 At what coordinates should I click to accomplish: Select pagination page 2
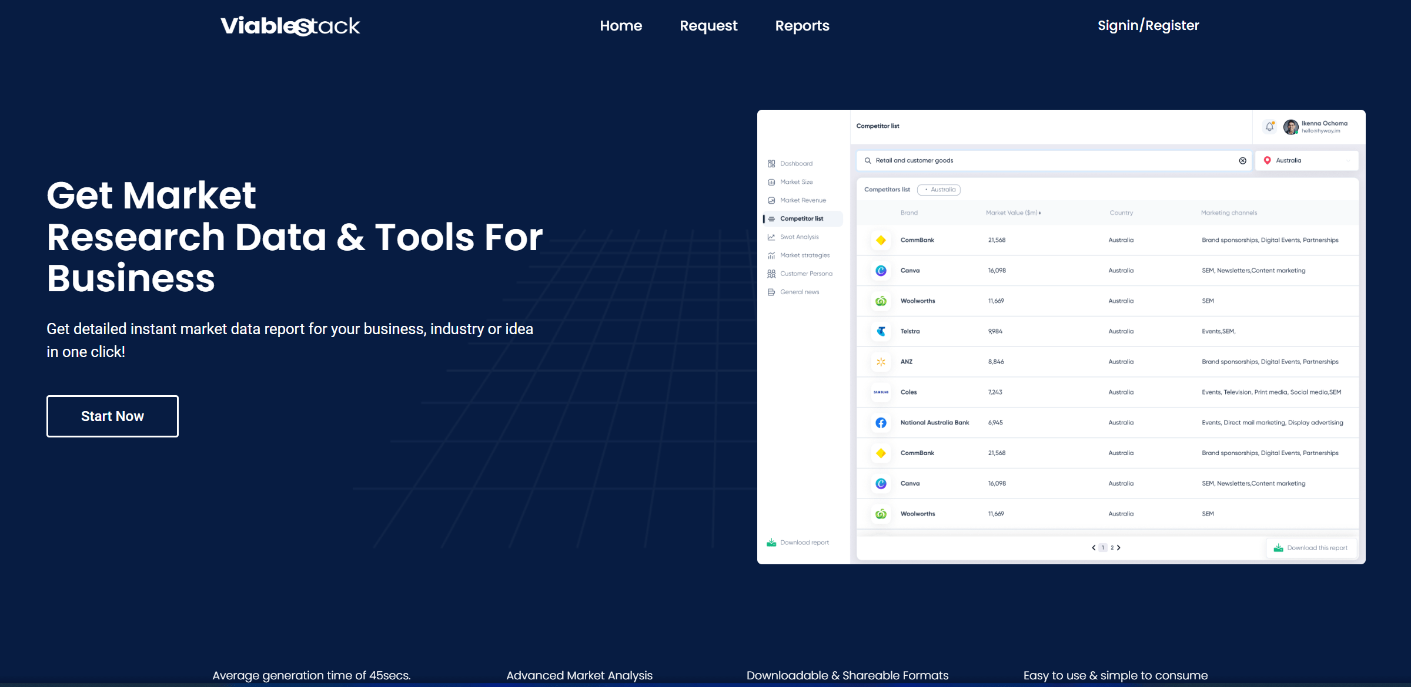coord(1112,548)
